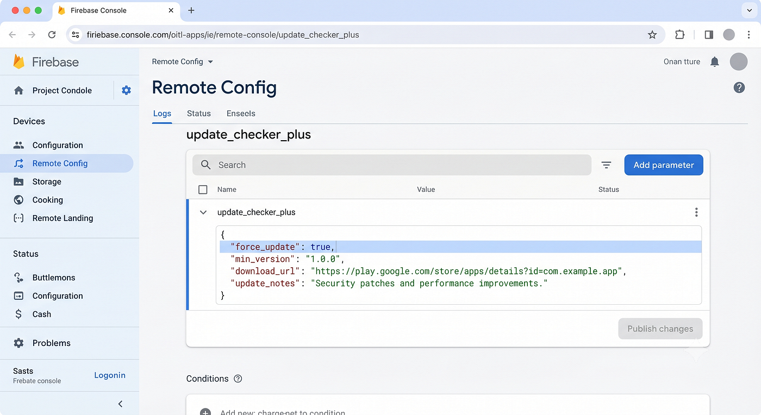
Task: Click the "min_version" JSON line
Action: [288, 259]
